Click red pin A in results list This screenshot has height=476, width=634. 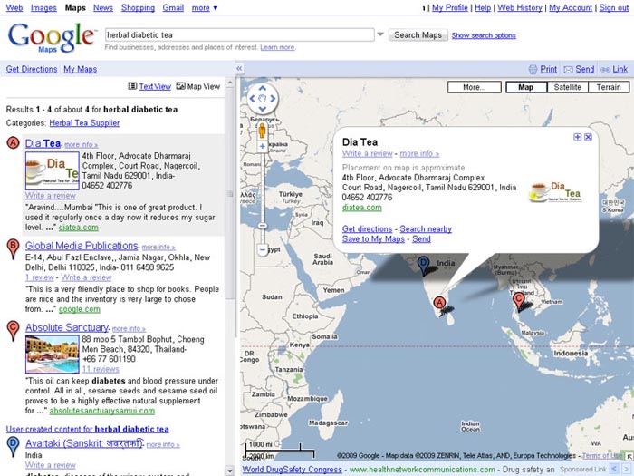13,142
